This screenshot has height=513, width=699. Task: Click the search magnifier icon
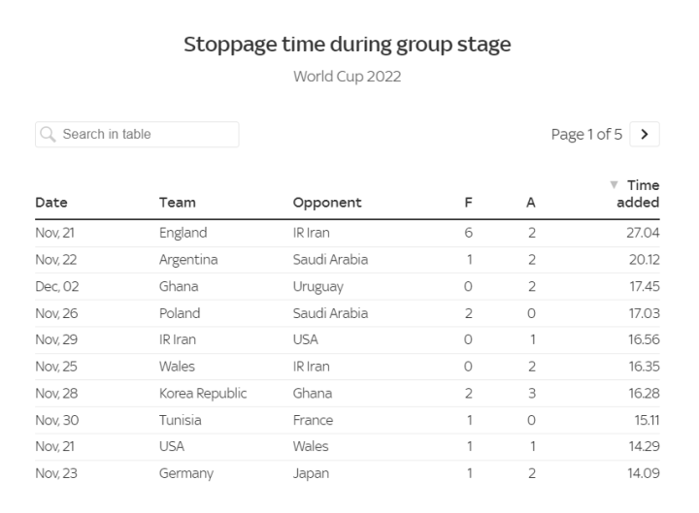coord(50,135)
